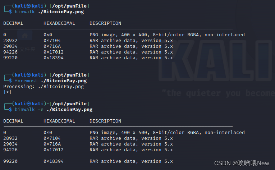This screenshot has width=275, height=170.
Task: Click RAR archive description at 28932 in first table
Action: (131, 41)
